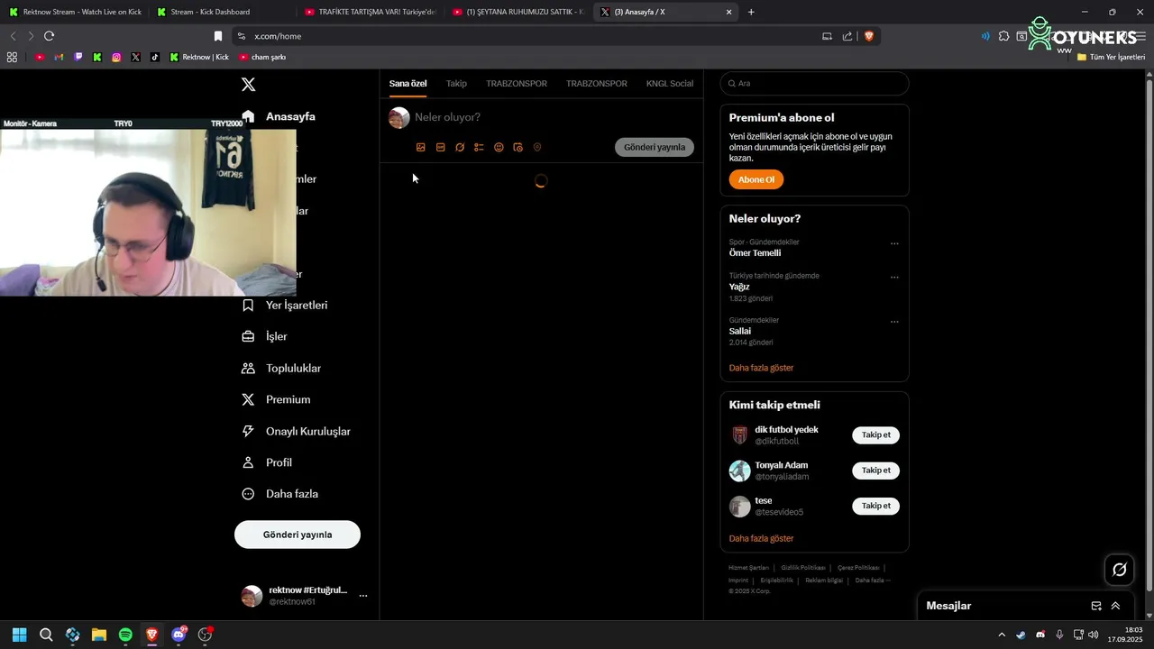The height and width of the screenshot is (649, 1154).
Task: Open the Rektnow | Kick bookmark
Action: coord(199,57)
